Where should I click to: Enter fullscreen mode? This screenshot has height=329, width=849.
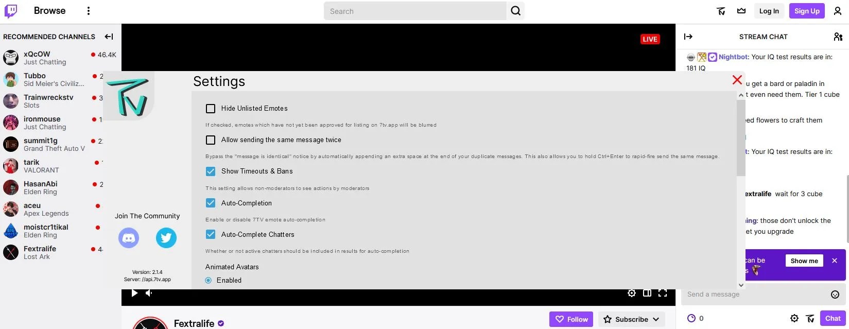pyautogui.click(x=663, y=293)
